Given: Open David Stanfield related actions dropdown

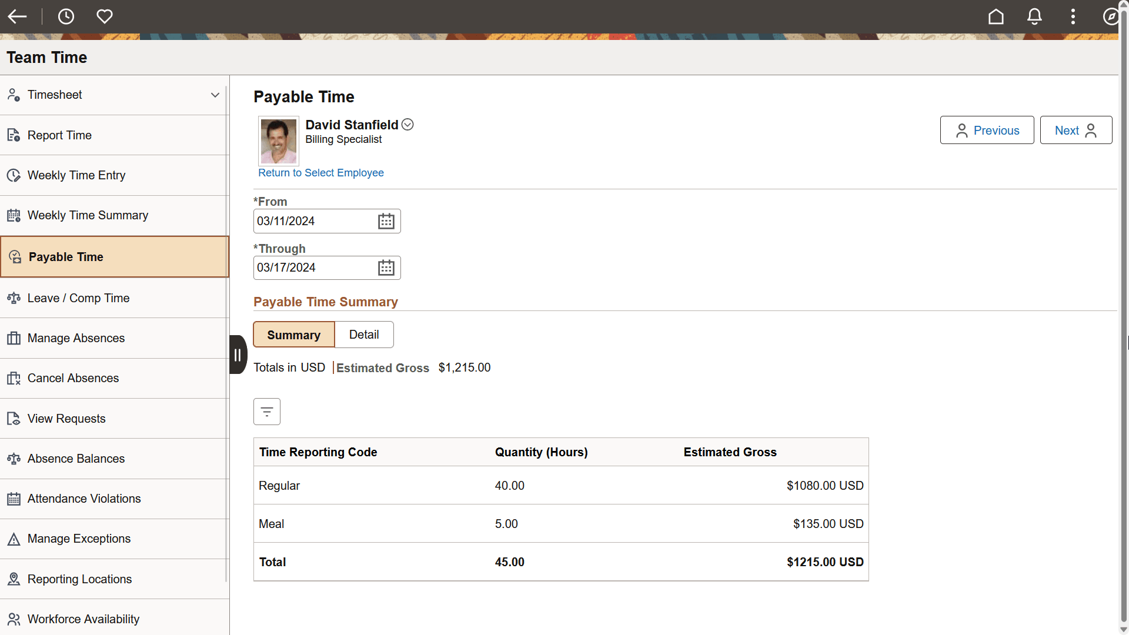Looking at the screenshot, I should click(x=407, y=125).
